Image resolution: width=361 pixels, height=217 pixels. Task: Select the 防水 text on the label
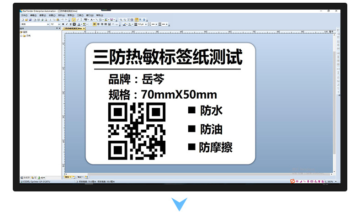tap(211, 111)
